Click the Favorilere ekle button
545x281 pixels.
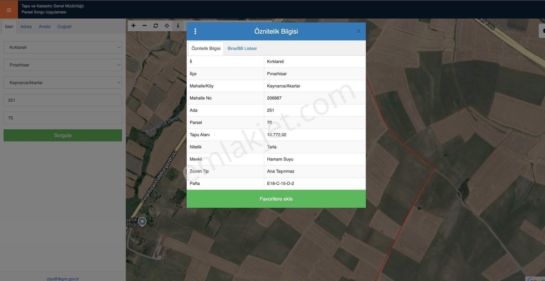point(276,199)
